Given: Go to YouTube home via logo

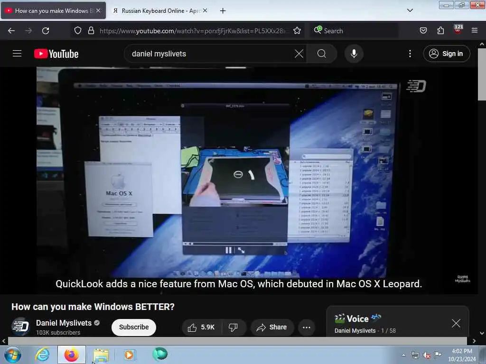Looking at the screenshot, I should [56, 54].
